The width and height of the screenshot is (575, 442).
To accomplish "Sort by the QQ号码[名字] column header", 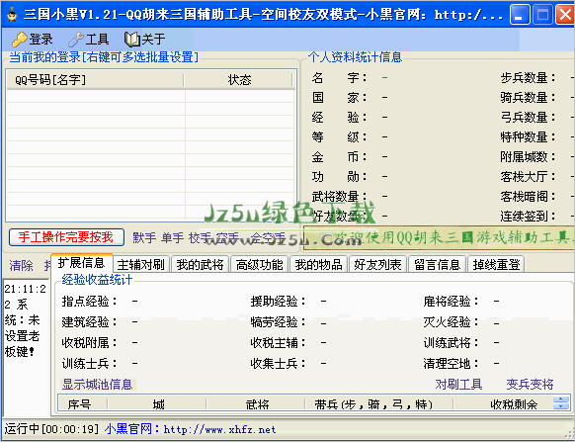I will pyautogui.click(x=96, y=80).
